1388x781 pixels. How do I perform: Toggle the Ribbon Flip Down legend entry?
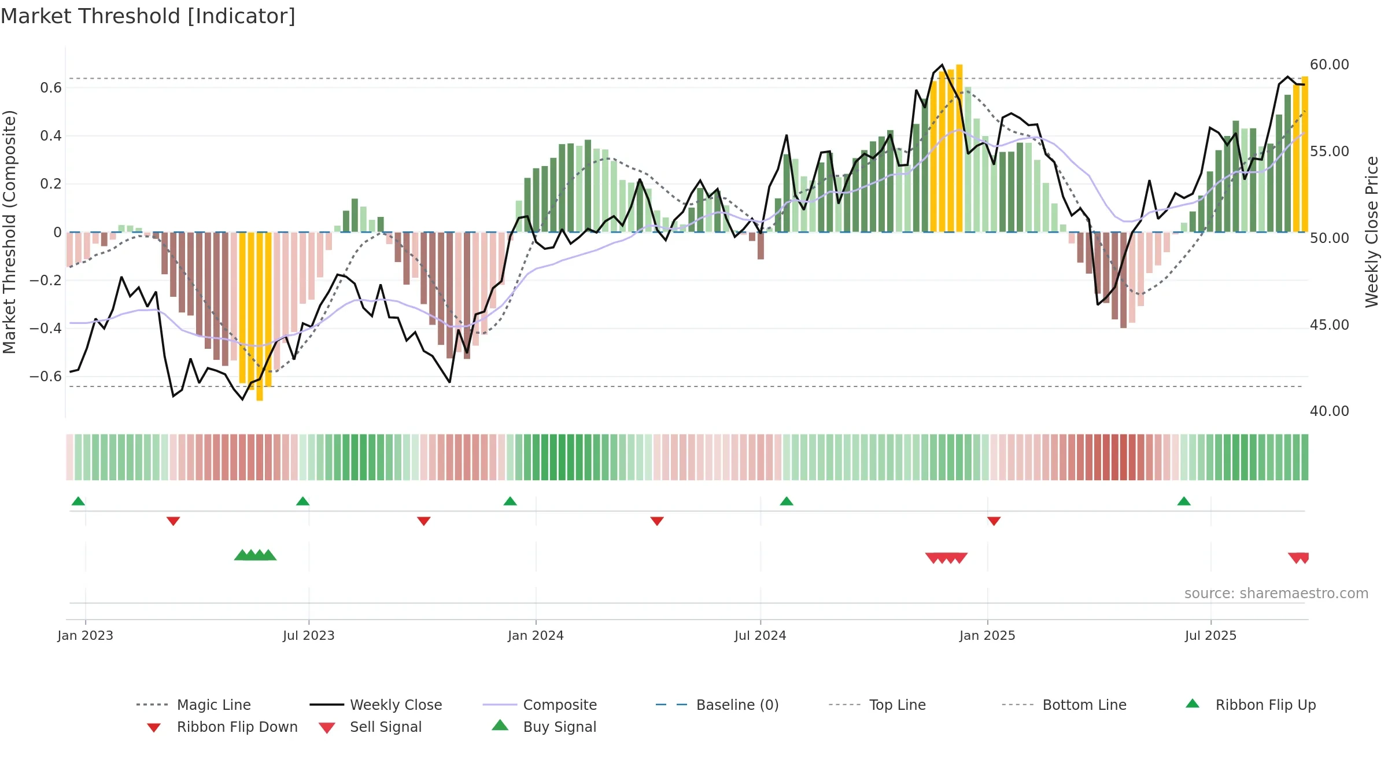(222, 727)
